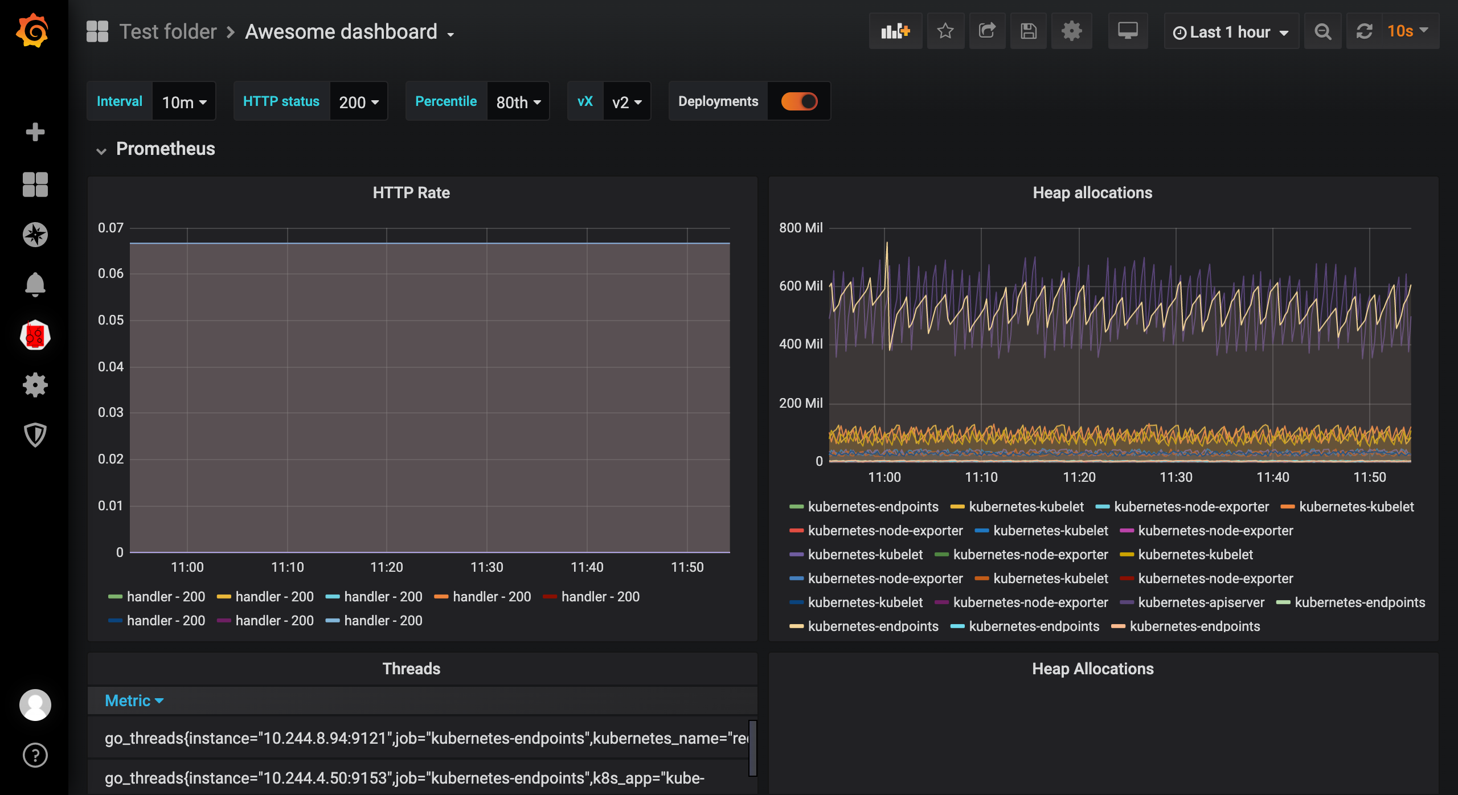
Task: Zoom out time range with magnifier
Action: pyautogui.click(x=1323, y=31)
